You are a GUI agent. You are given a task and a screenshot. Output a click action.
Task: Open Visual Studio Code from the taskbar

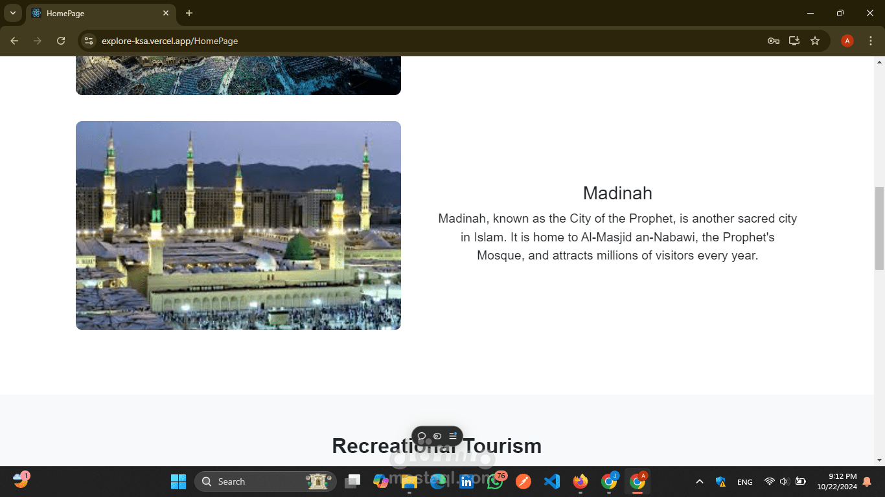click(552, 481)
